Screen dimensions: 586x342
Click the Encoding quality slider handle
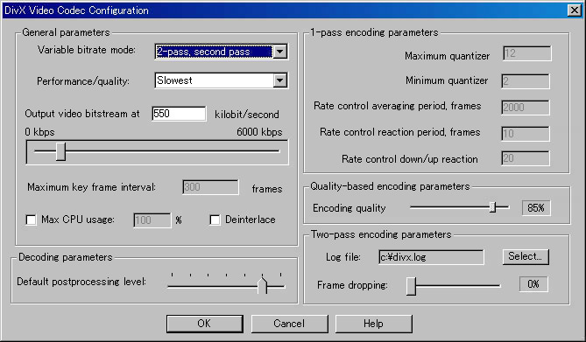[x=493, y=206]
